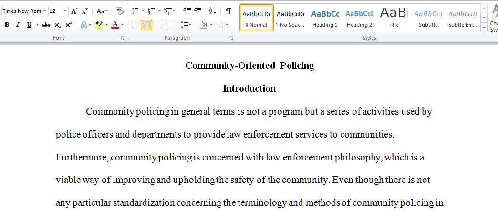Click the Numbering list icon
The height and width of the screenshot is (213, 498).
152,11
